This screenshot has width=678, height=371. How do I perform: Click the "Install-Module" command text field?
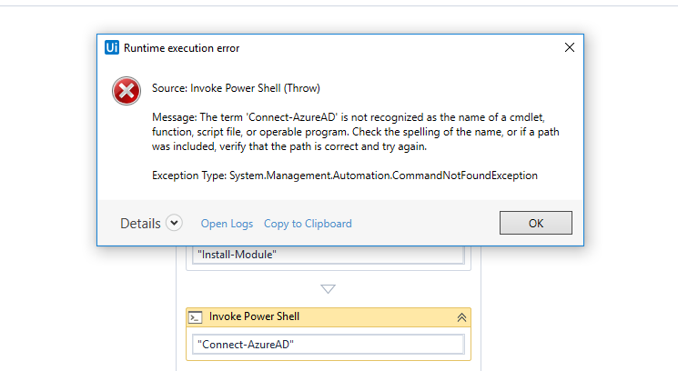coord(329,255)
